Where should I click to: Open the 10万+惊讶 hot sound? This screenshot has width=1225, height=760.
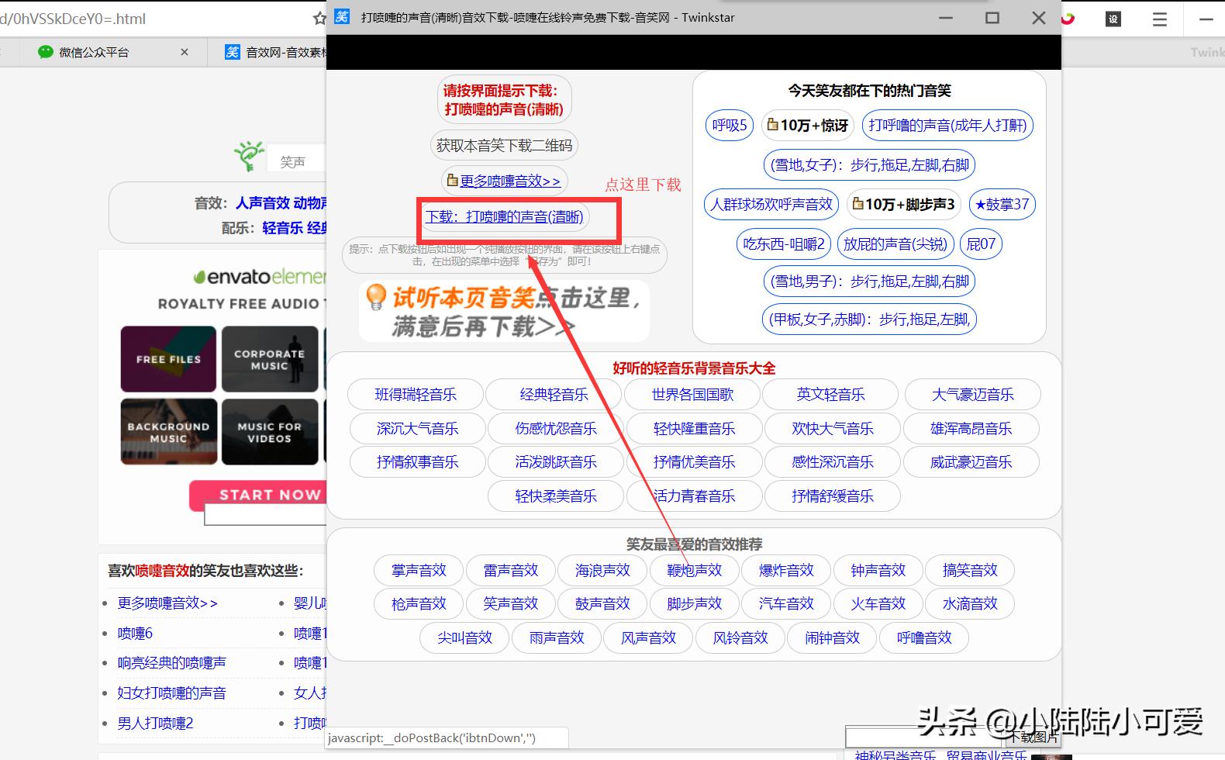pos(807,125)
